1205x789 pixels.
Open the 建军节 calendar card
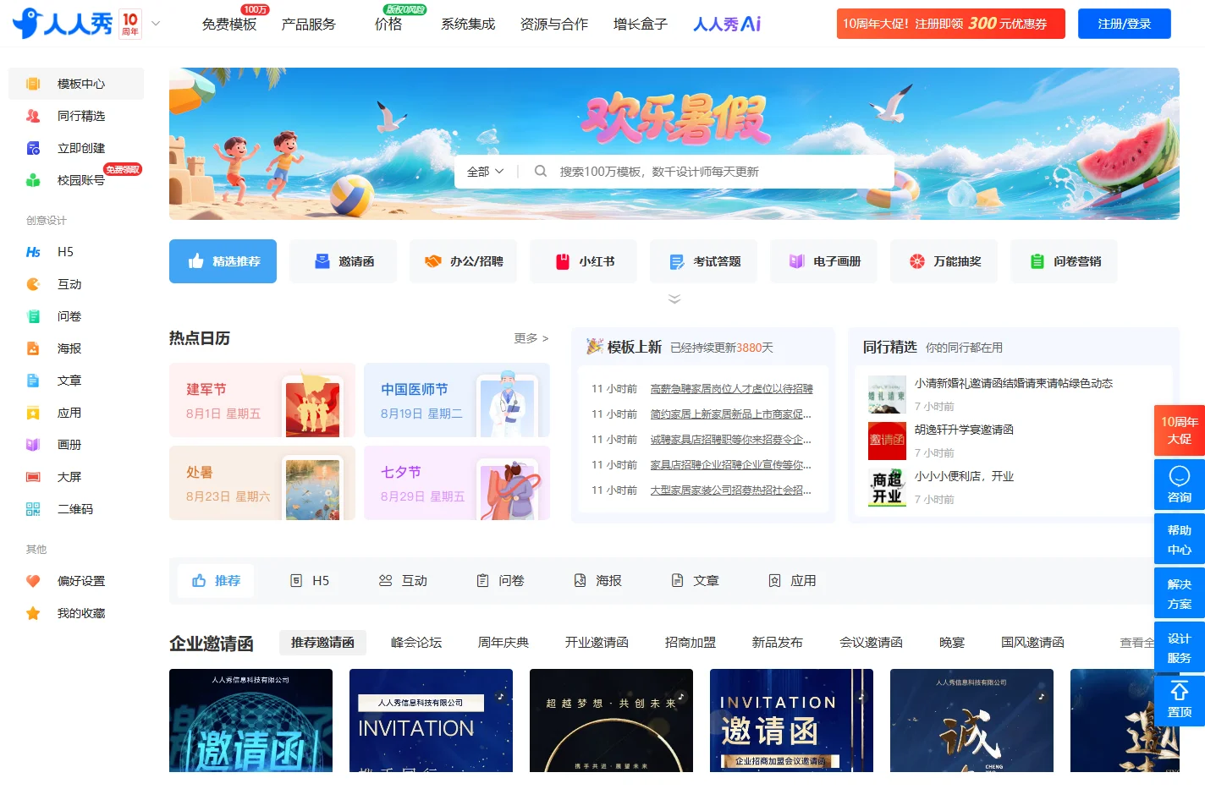(x=262, y=400)
